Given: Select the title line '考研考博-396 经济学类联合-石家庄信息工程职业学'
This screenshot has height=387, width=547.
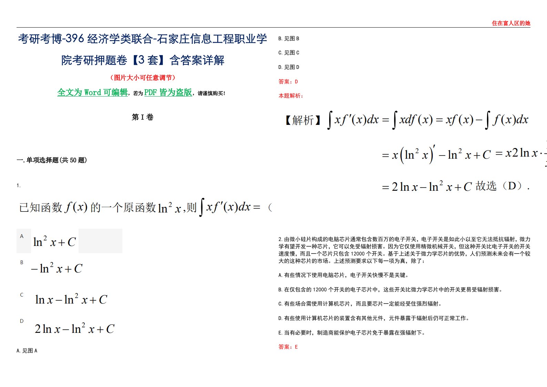Looking at the screenshot, I should tap(142, 39).
